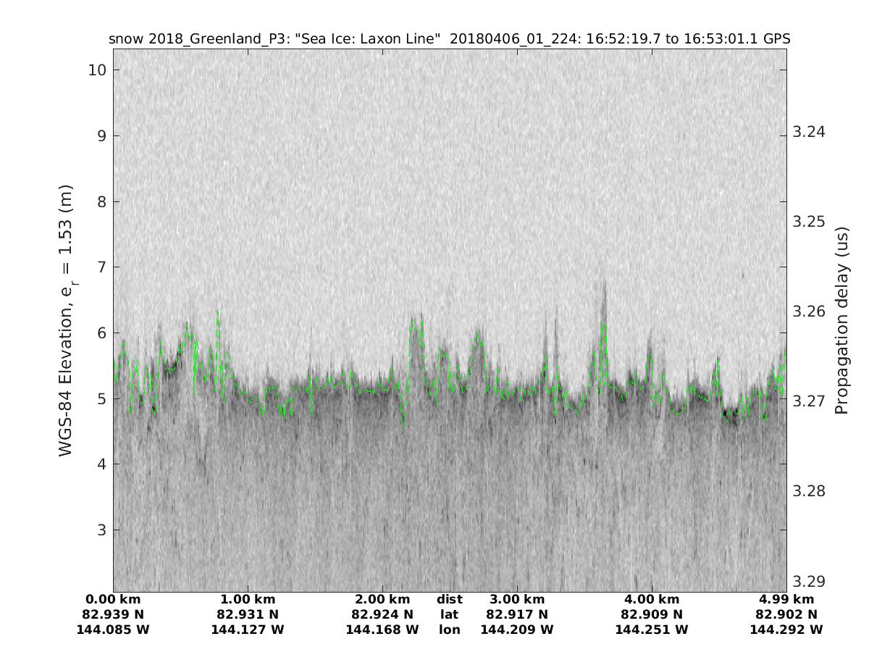Image resolution: width=869 pixels, height=652 pixels.
Task: Click the 3.27 propagation delay tick label
Action: (x=807, y=401)
